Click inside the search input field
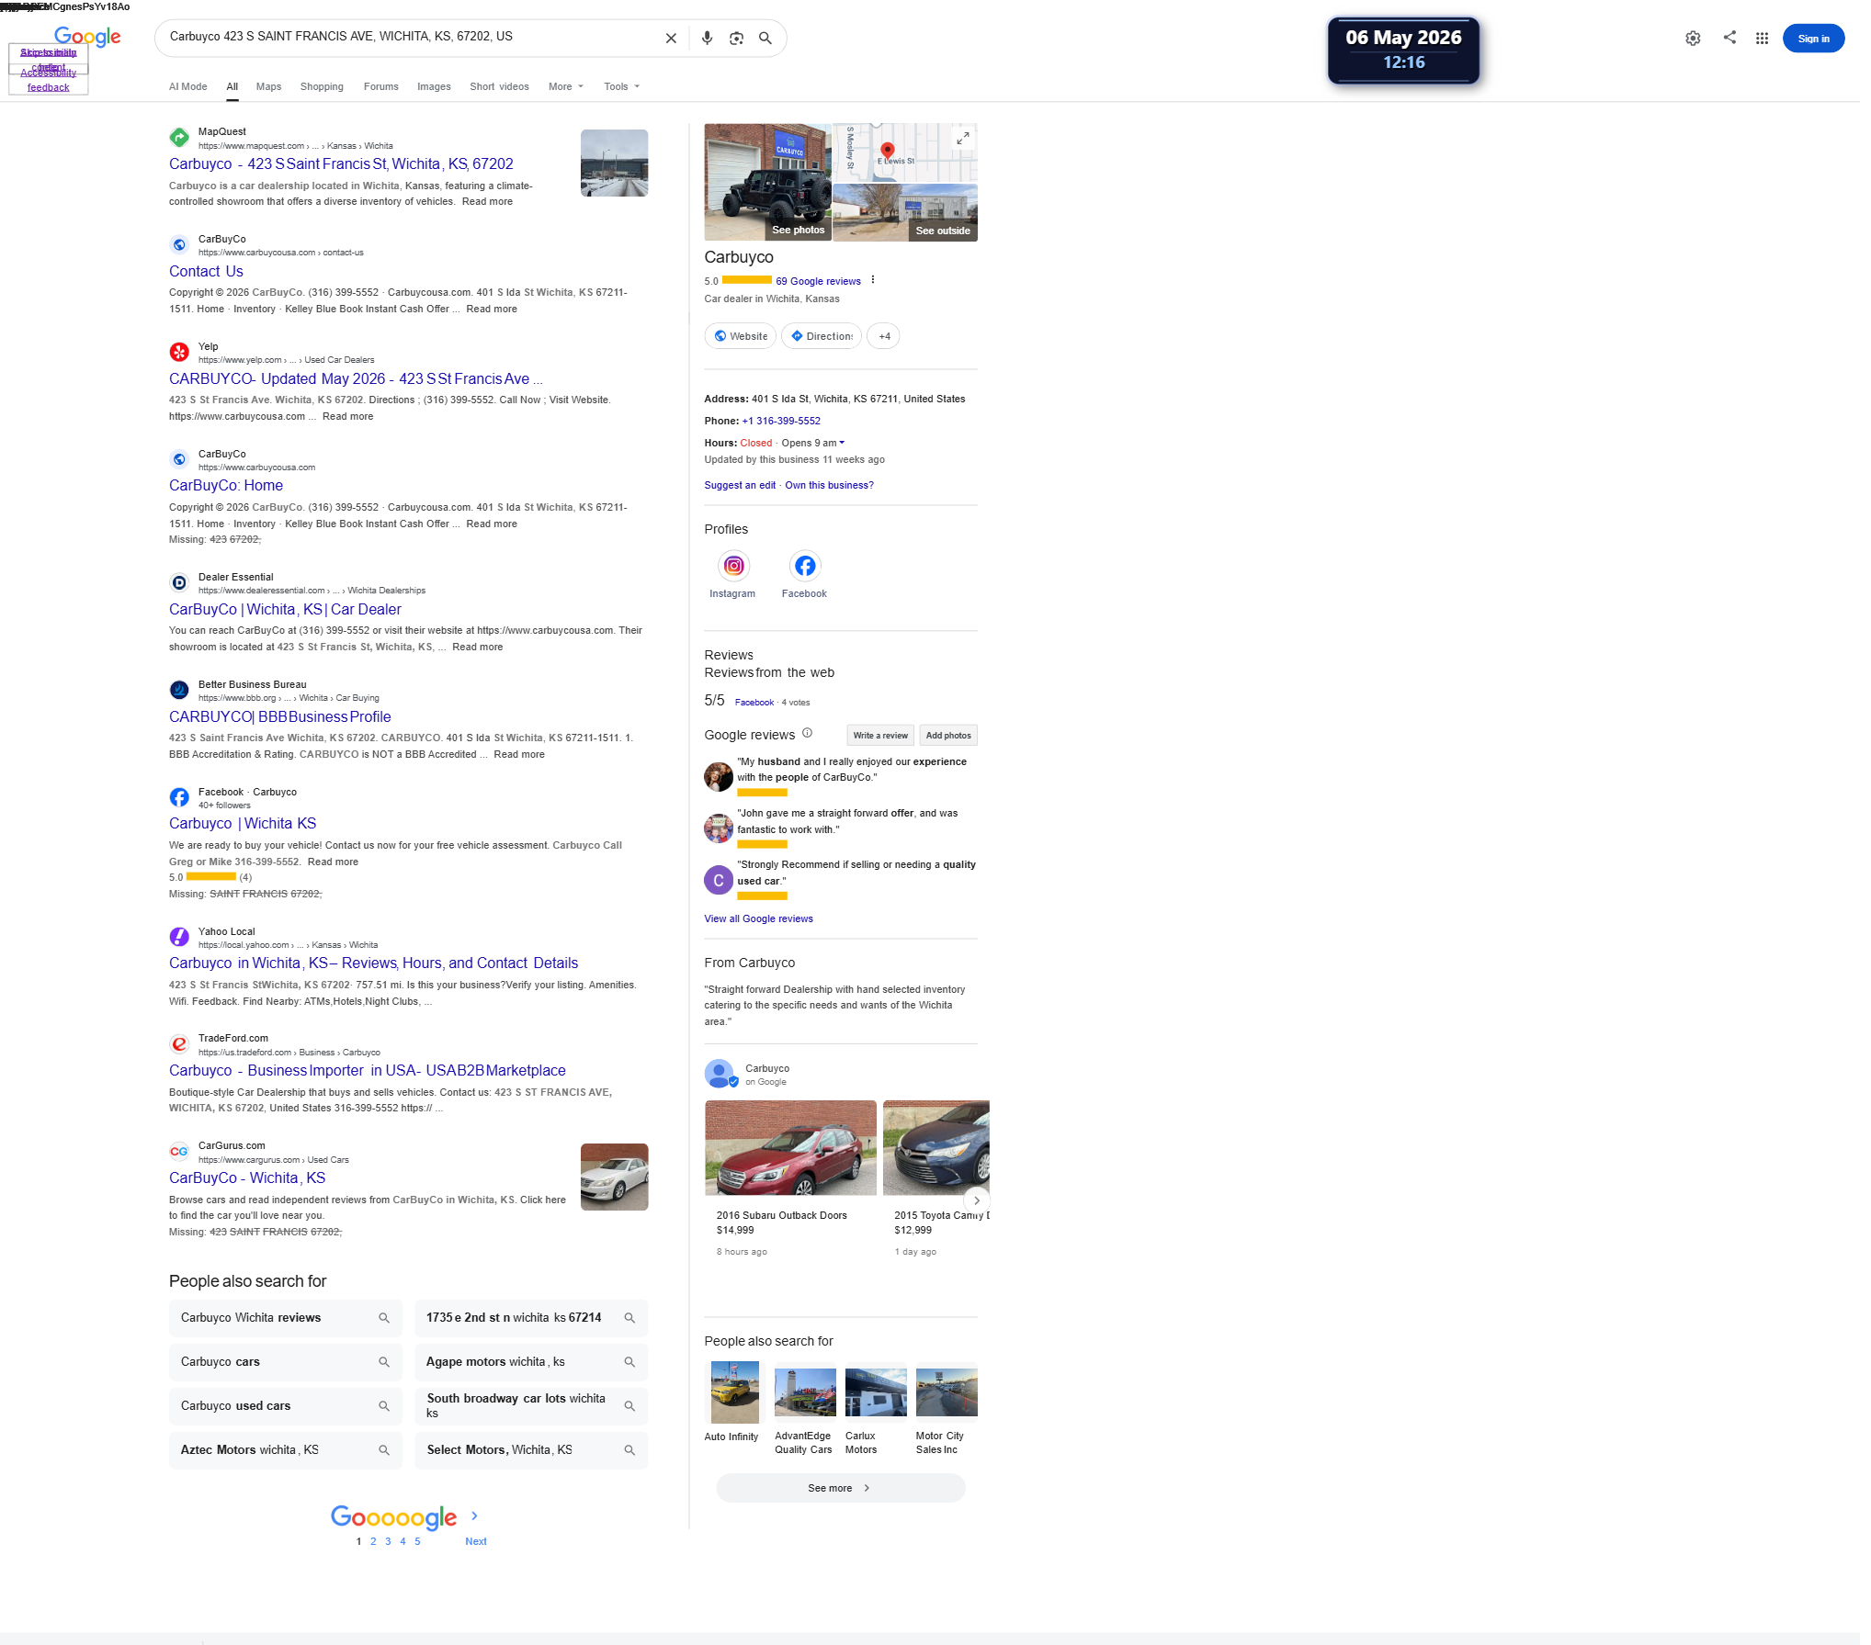 (409, 38)
